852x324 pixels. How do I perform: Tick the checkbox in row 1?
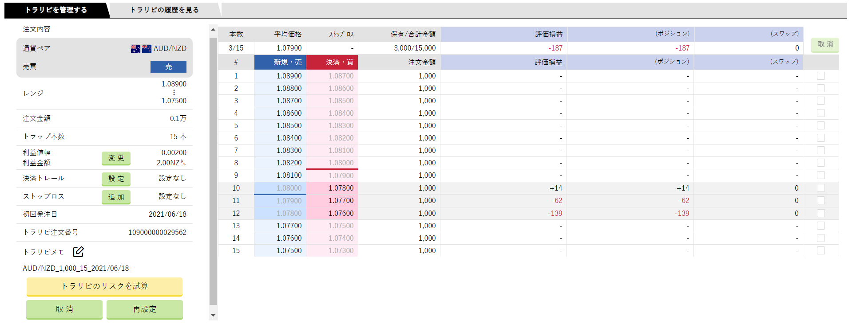pos(821,76)
